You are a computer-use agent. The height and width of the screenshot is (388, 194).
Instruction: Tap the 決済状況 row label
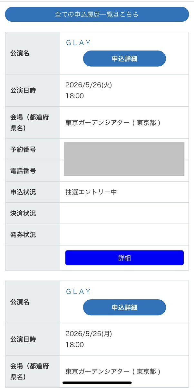[x=23, y=214]
